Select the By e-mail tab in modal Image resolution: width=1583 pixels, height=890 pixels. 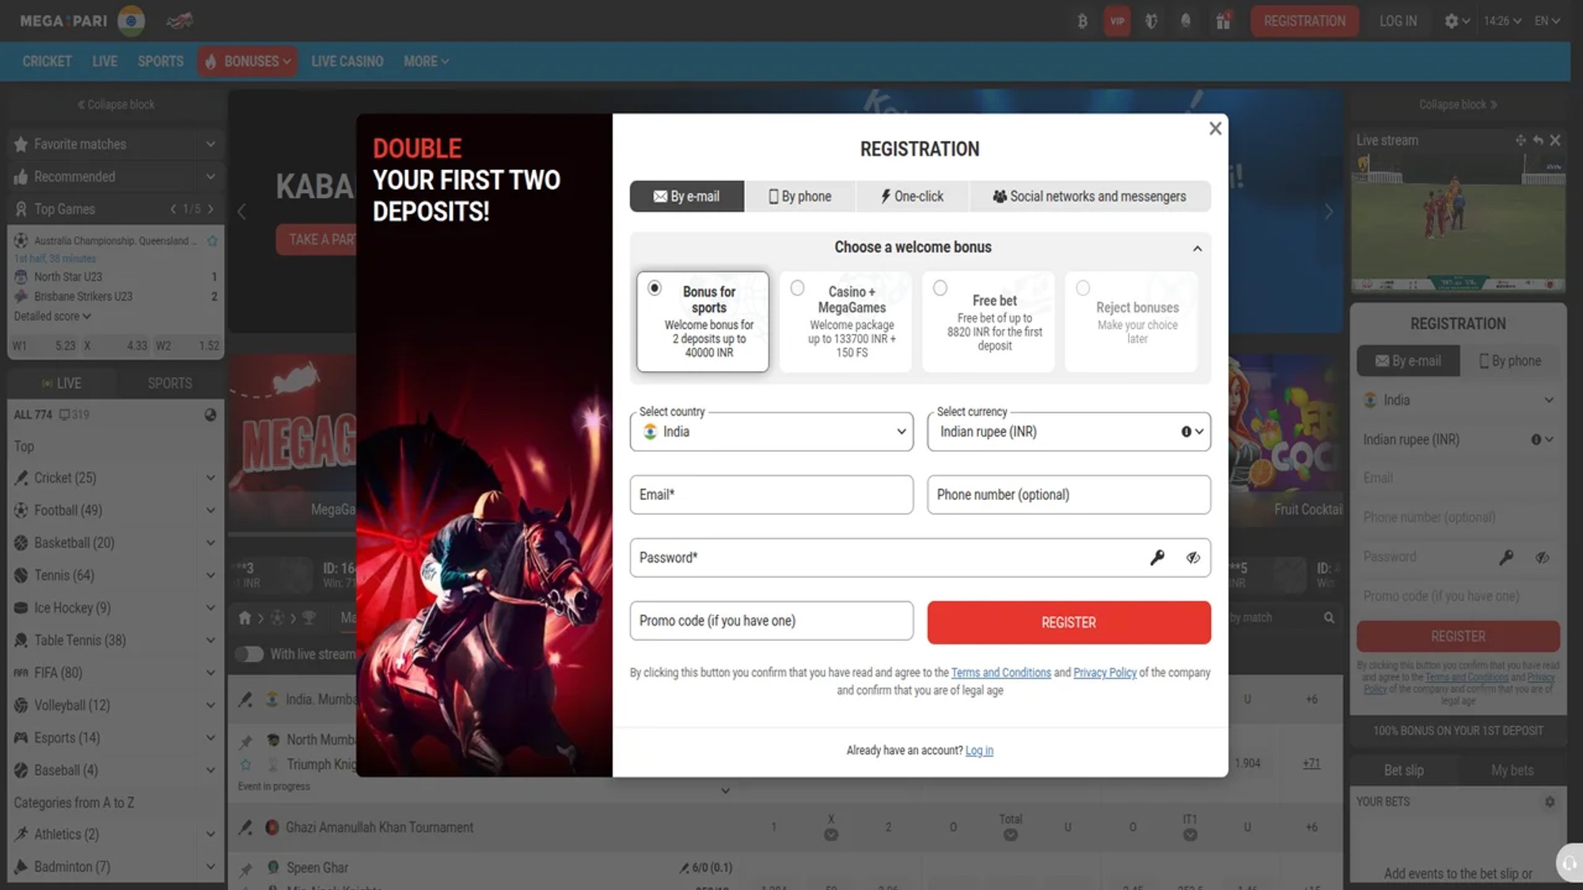(x=687, y=196)
